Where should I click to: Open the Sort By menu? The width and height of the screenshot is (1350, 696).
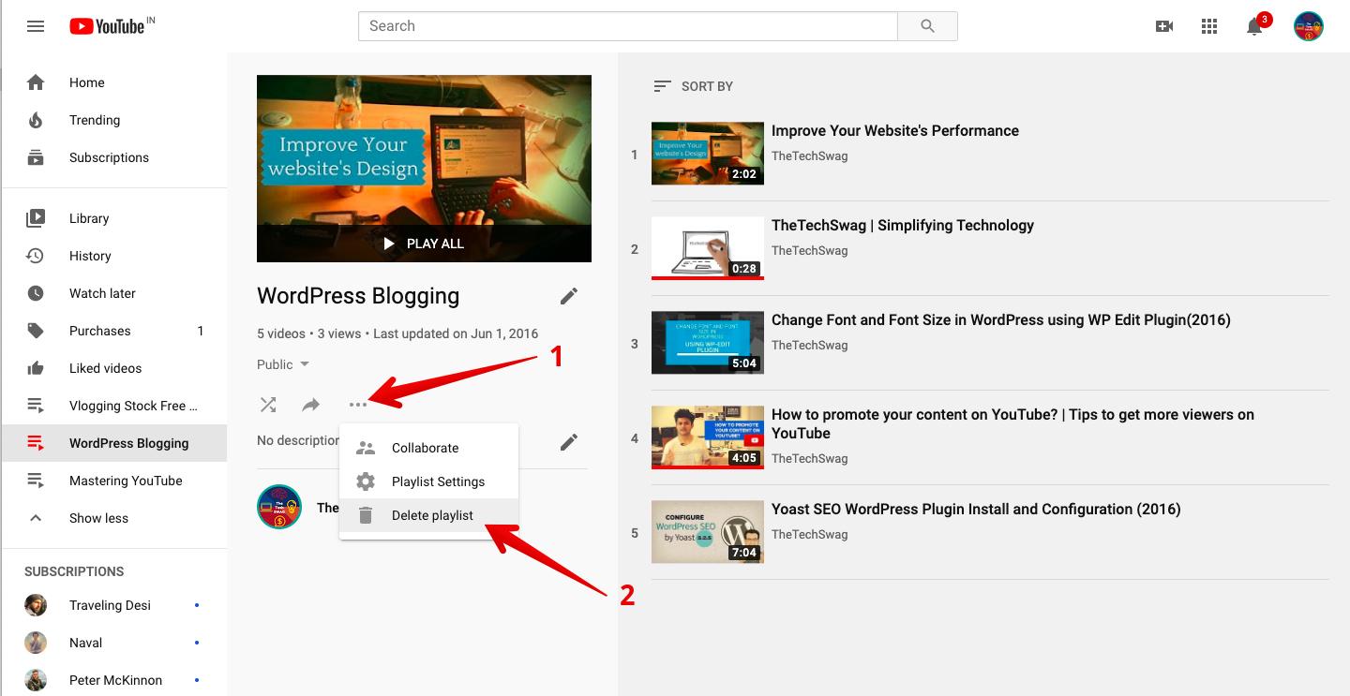coord(694,86)
